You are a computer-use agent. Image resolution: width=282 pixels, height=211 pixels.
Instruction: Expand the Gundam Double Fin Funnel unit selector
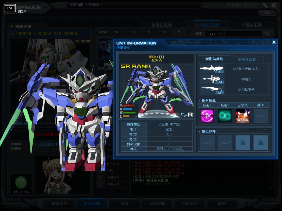[50, 34]
